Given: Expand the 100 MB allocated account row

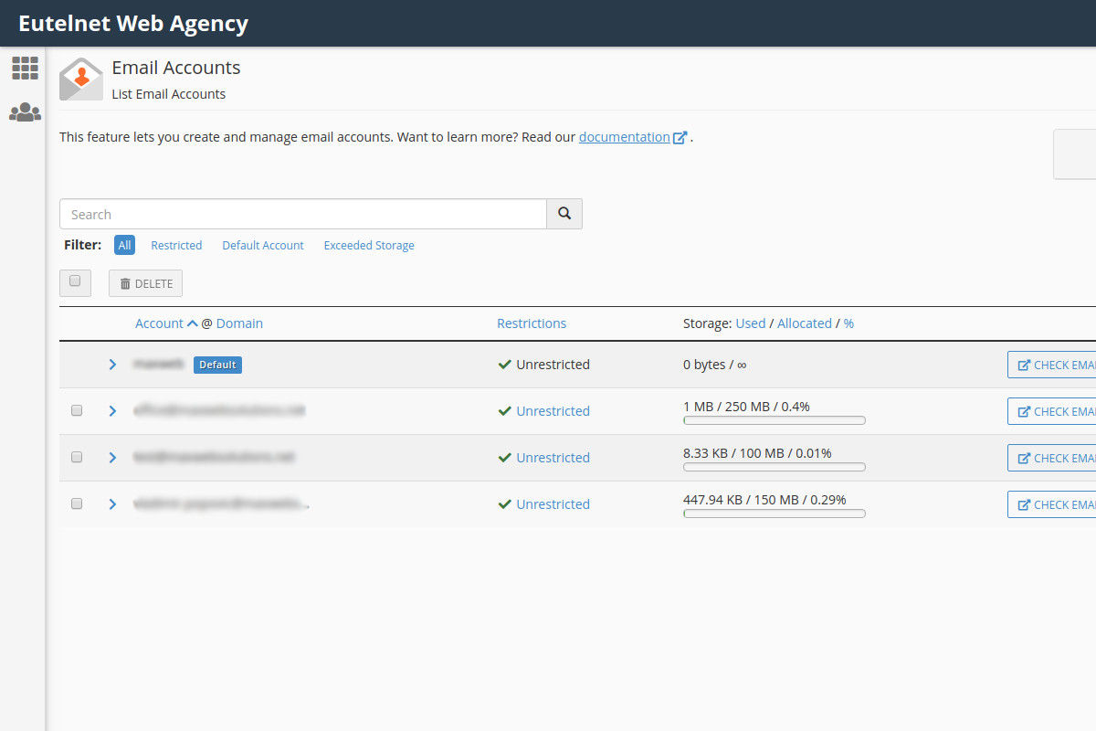Looking at the screenshot, I should pyautogui.click(x=112, y=458).
